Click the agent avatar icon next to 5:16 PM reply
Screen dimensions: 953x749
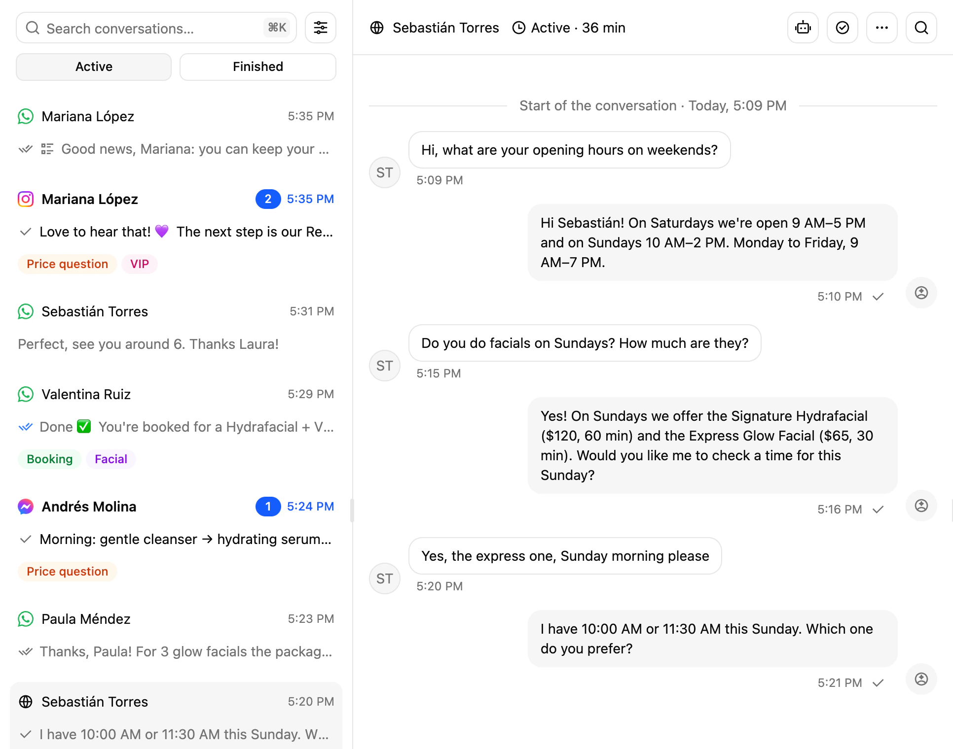pos(921,506)
